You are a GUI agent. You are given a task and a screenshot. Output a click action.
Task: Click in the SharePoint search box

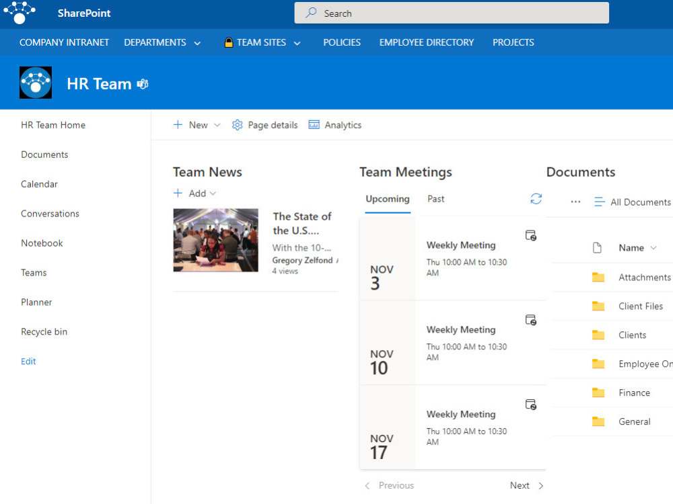pyautogui.click(x=452, y=13)
